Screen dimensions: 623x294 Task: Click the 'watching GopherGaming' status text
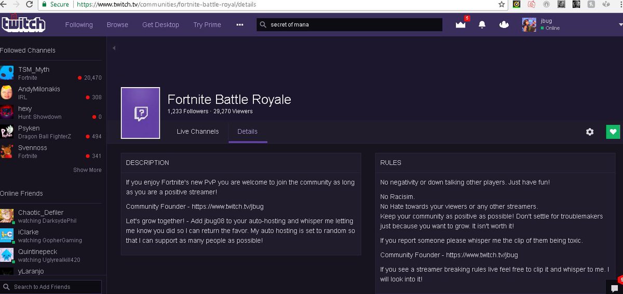pyautogui.click(x=50, y=241)
